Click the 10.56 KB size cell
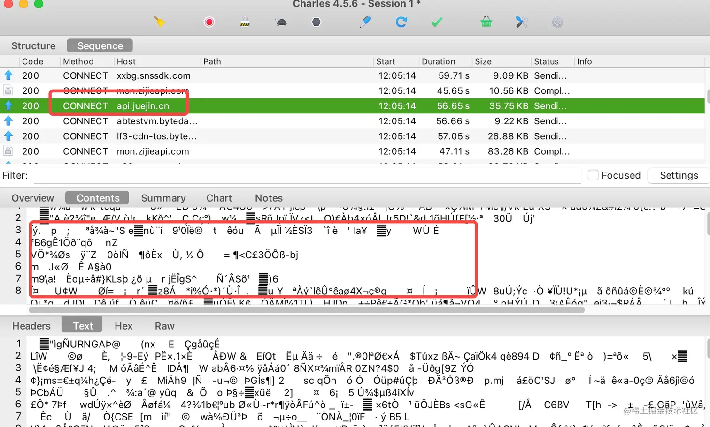Image resolution: width=710 pixels, height=427 pixels. (509, 90)
